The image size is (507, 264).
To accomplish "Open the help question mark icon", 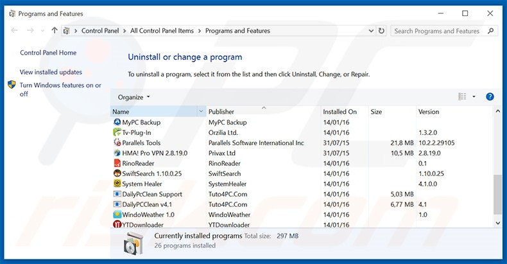I will tap(490, 97).
